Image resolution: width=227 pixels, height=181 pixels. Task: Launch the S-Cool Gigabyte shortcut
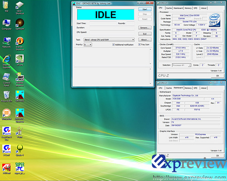tap(6, 151)
